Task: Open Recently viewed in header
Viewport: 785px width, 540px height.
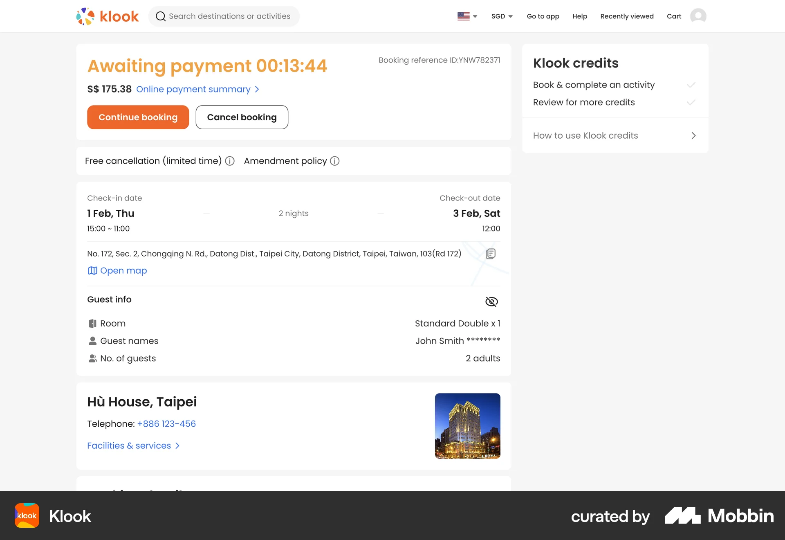Action: [x=627, y=16]
